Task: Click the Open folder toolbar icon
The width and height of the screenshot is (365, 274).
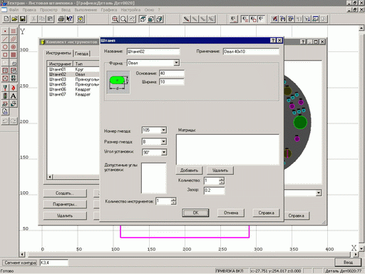Action: tap(14, 19)
